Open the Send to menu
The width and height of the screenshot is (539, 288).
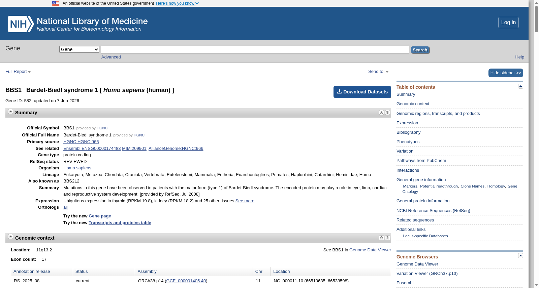click(x=378, y=72)
